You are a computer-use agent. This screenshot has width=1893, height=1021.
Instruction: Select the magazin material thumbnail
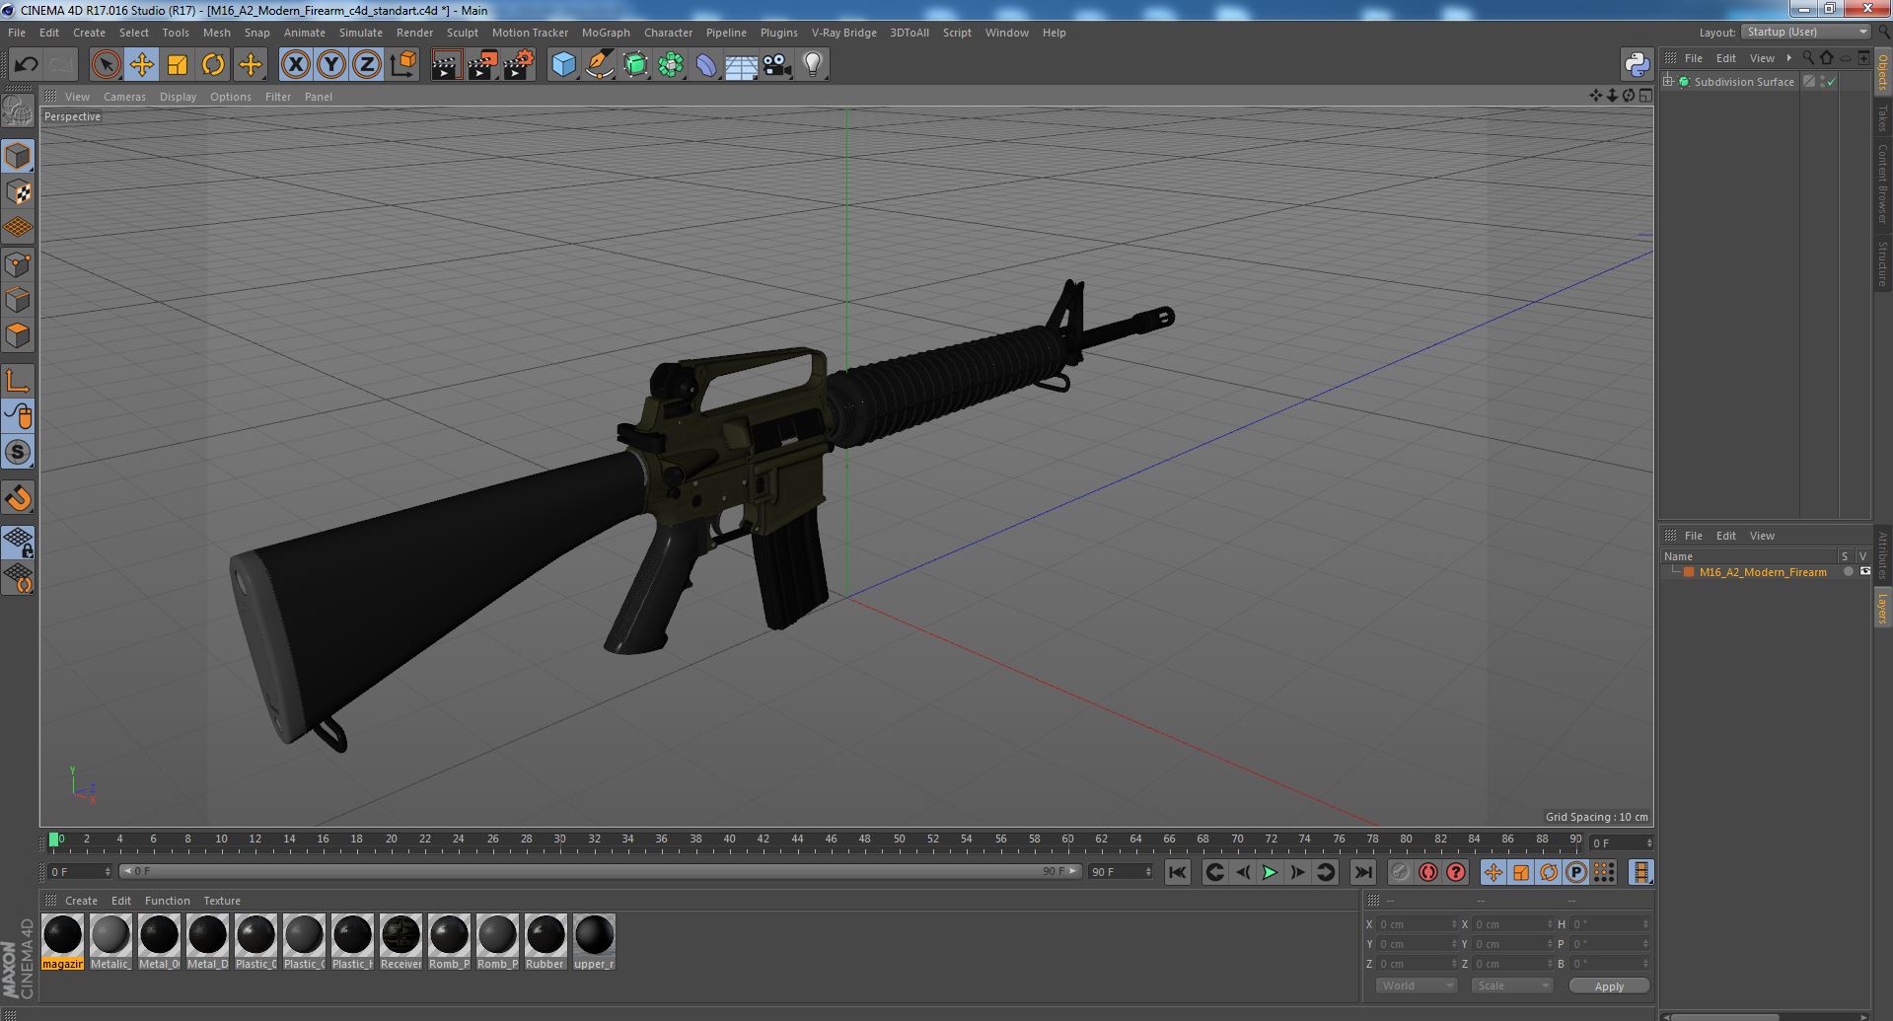(x=62, y=942)
